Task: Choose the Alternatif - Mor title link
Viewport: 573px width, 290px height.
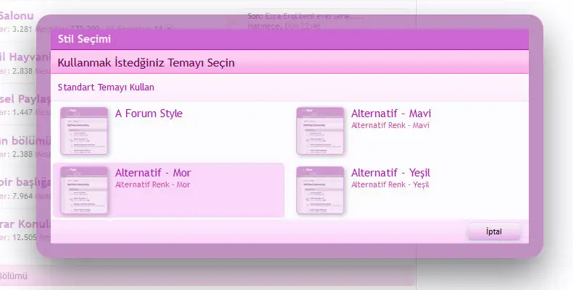Action: pos(153,173)
